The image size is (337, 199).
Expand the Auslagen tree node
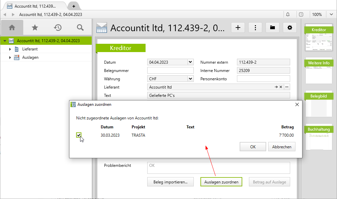pyautogui.click(x=10, y=57)
